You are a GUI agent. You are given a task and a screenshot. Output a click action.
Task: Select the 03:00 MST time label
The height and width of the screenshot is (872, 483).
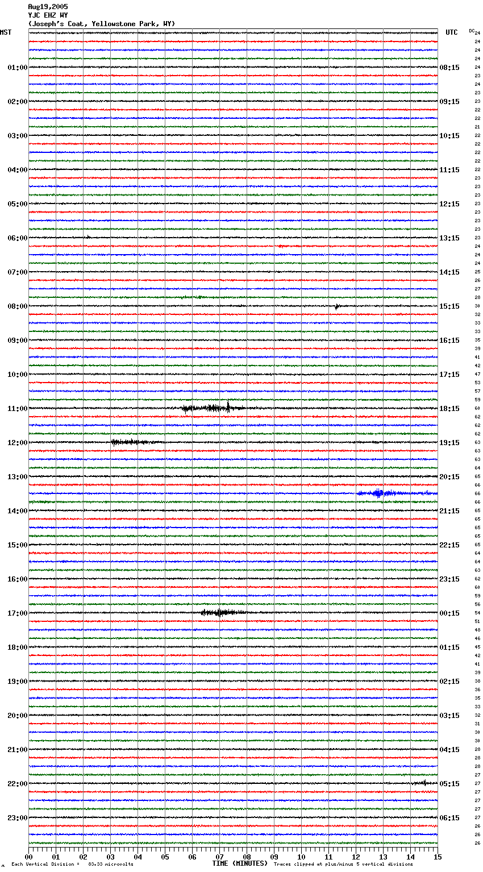pyautogui.click(x=17, y=136)
